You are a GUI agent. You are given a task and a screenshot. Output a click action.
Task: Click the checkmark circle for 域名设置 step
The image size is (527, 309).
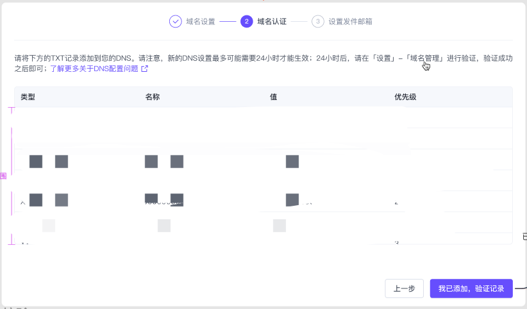176,22
